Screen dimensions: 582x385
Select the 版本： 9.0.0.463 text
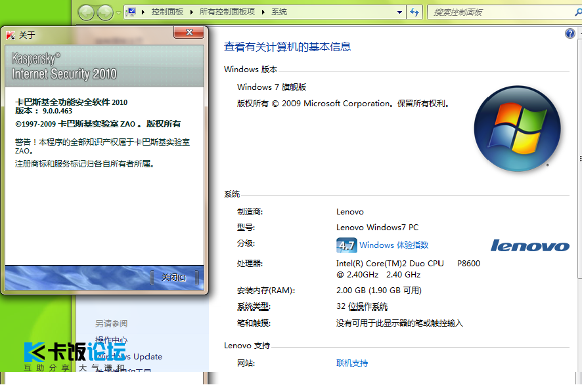coord(44,111)
